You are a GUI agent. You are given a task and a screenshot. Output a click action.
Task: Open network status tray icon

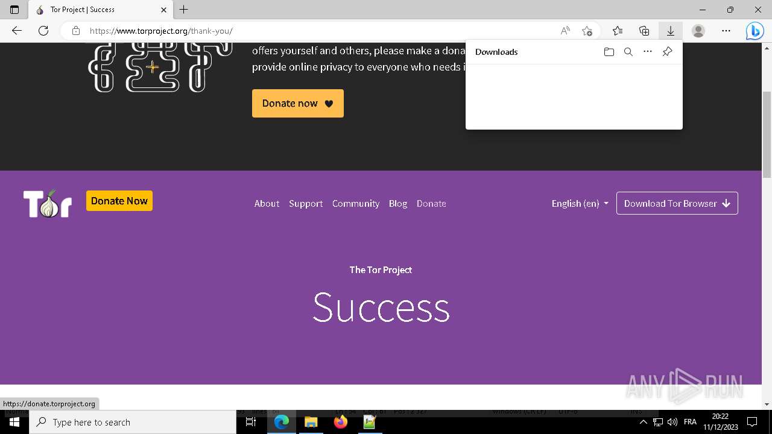pyautogui.click(x=658, y=422)
